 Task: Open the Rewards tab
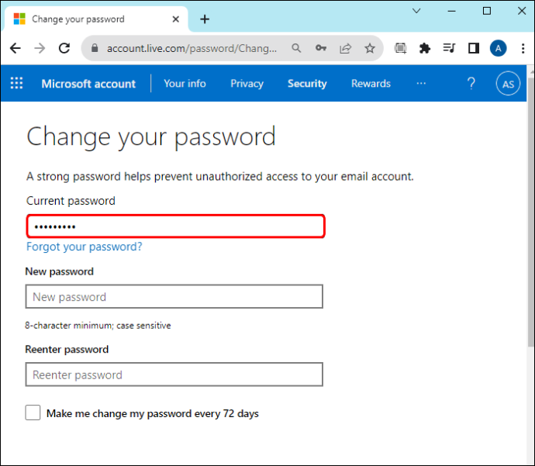(x=371, y=84)
